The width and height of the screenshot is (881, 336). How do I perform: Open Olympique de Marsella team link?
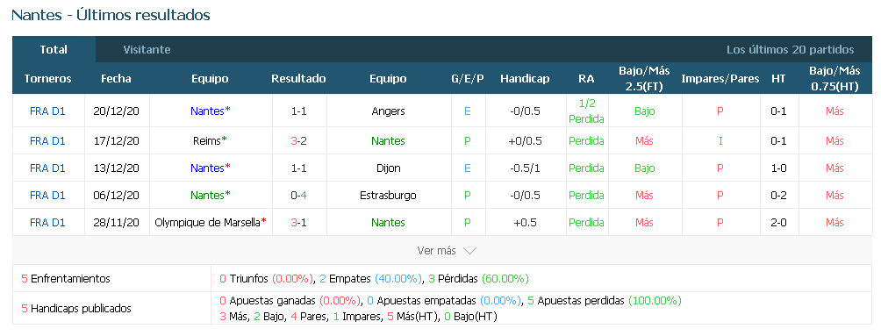click(207, 223)
